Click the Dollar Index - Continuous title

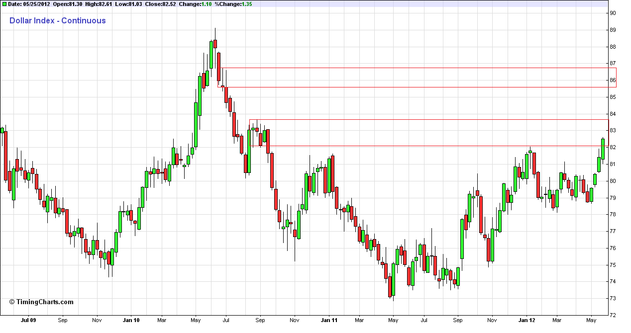[58, 20]
